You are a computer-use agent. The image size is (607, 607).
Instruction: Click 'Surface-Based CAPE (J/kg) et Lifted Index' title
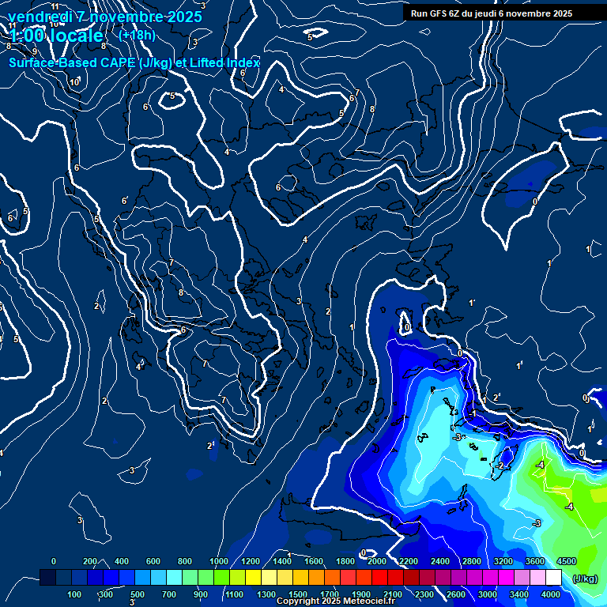click(x=134, y=62)
